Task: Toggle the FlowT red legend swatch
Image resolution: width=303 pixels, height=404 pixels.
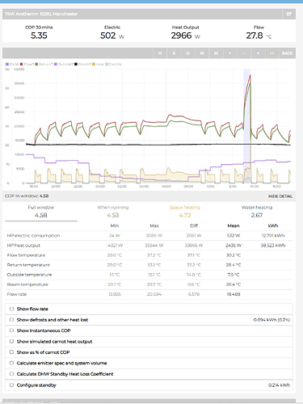Action: 22,64
